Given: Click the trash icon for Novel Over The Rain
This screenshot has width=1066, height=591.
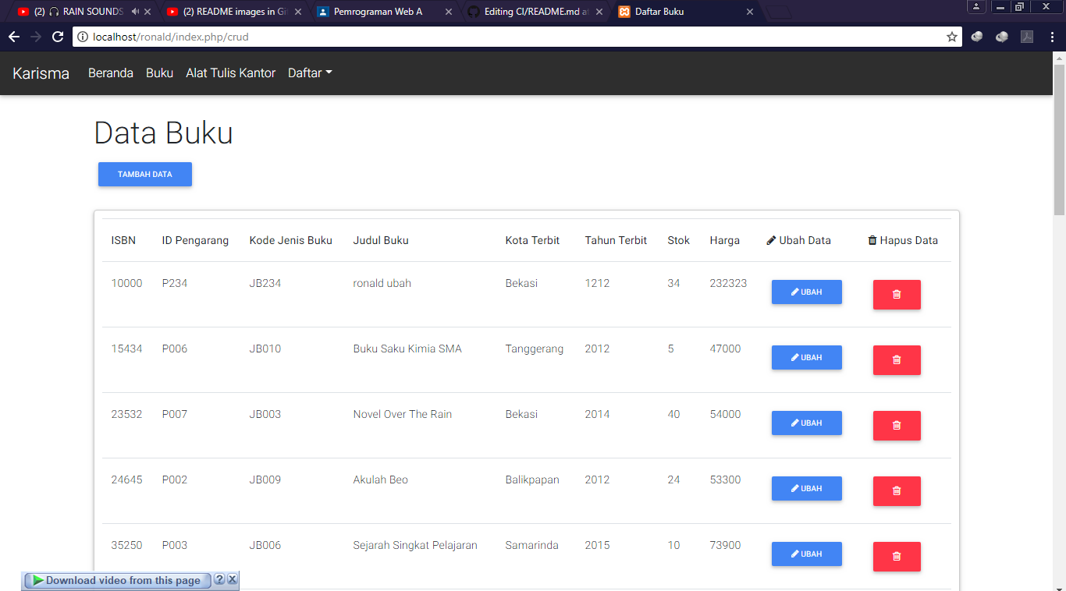Looking at the screenshot, I should click(x=896, y=426).
